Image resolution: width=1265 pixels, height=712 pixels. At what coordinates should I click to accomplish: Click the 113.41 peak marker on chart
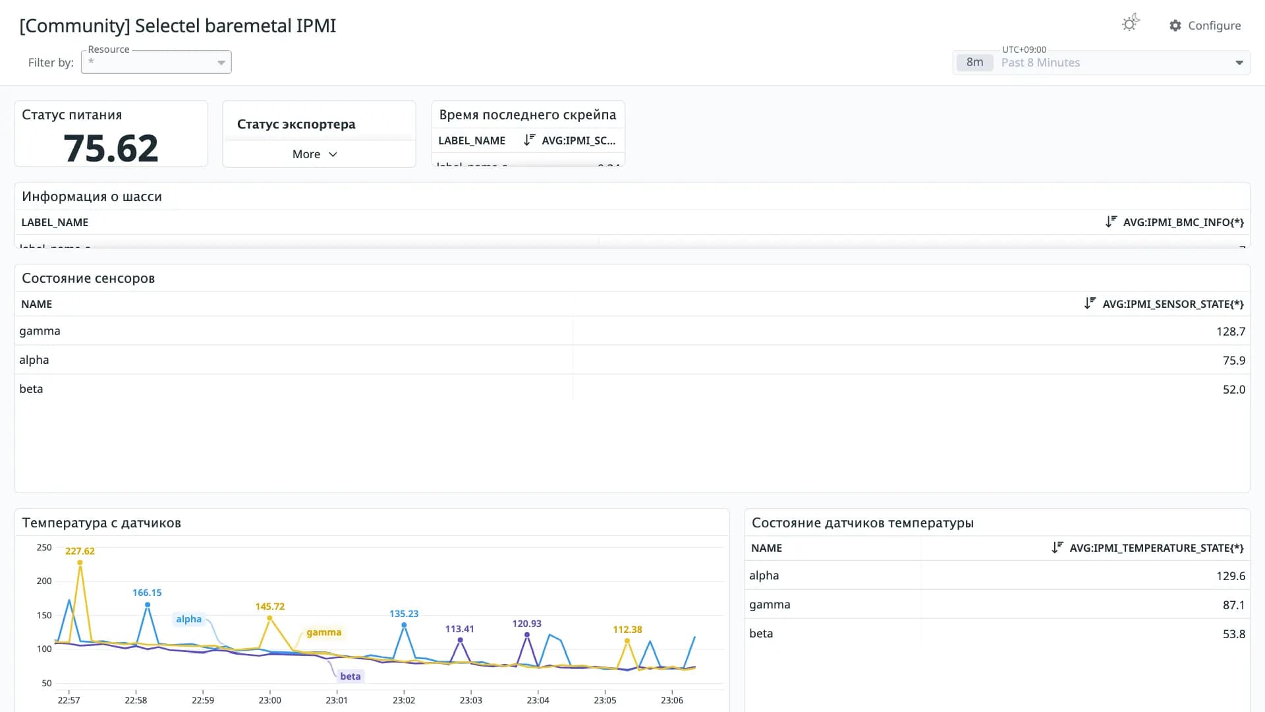click(460, 639)
